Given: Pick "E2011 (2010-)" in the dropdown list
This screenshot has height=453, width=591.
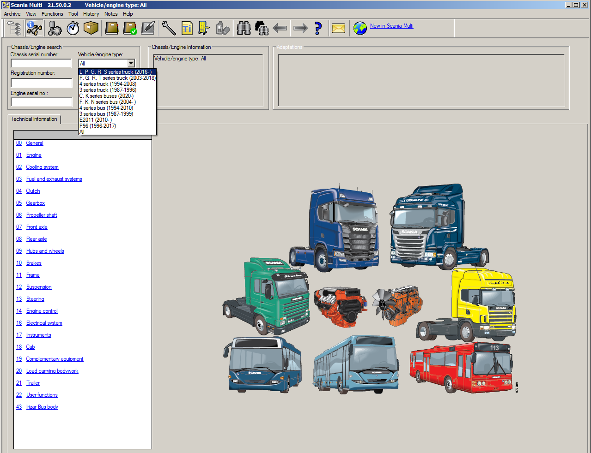Looking at the screenshot, I should [x=96, y=120].
